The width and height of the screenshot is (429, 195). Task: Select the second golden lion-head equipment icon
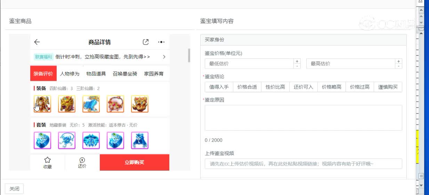click(x=67, y=104)
